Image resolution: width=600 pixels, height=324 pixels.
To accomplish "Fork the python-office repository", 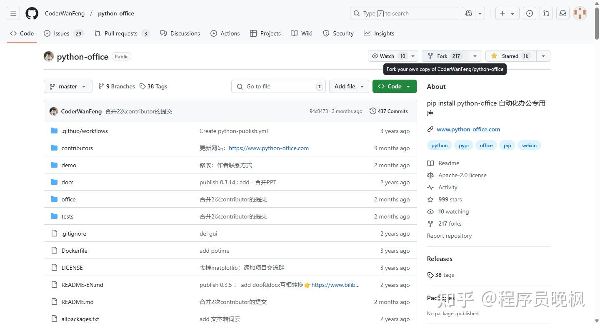I will click(x=443, y=55).
